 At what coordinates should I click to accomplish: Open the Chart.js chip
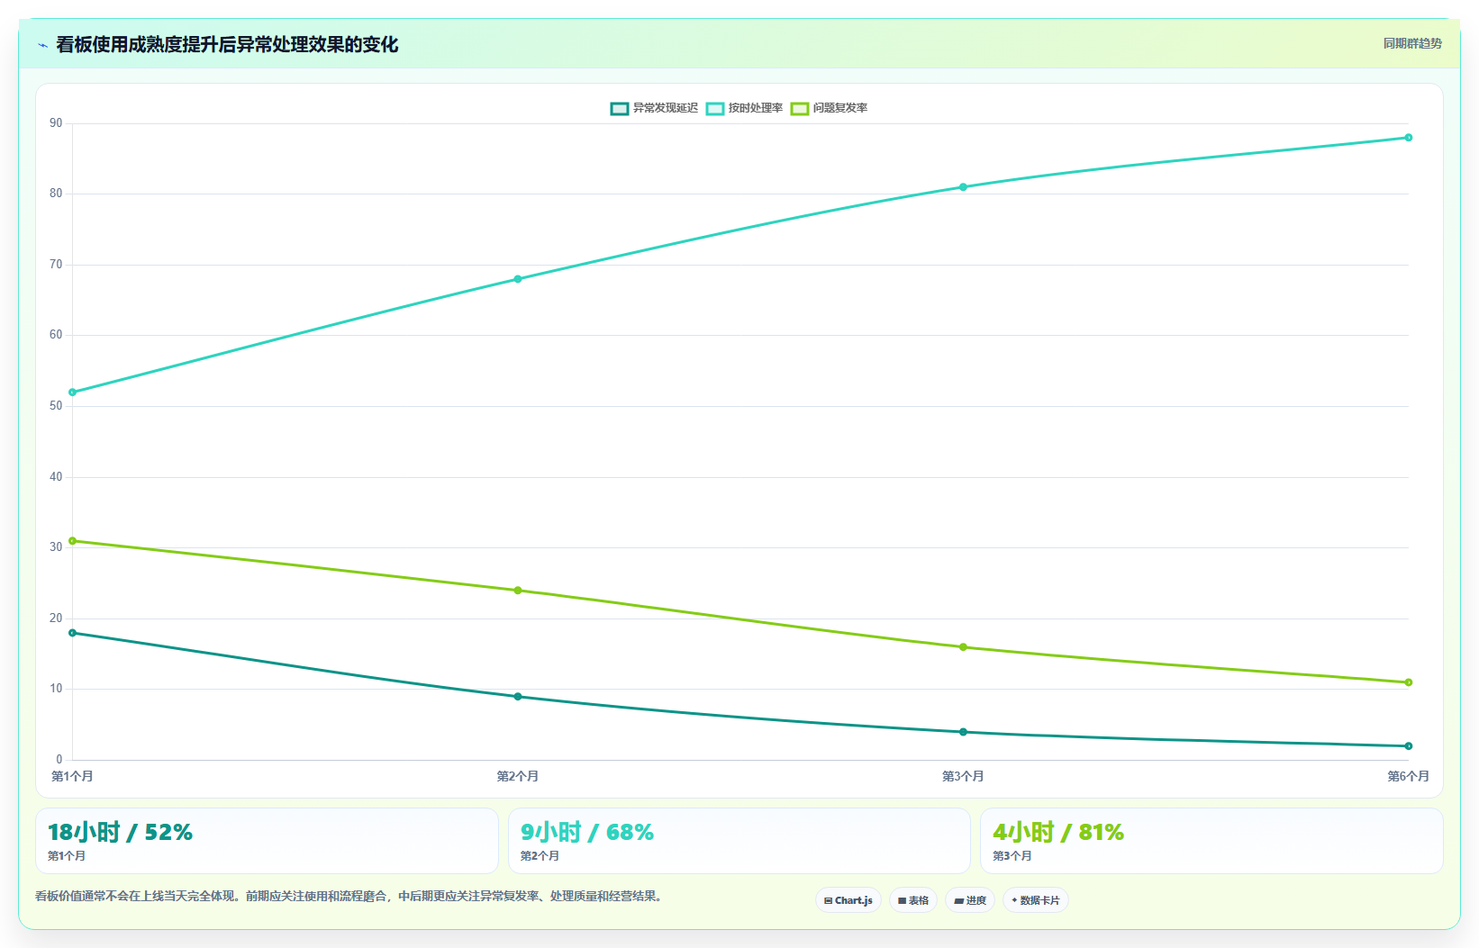[848, 900]
